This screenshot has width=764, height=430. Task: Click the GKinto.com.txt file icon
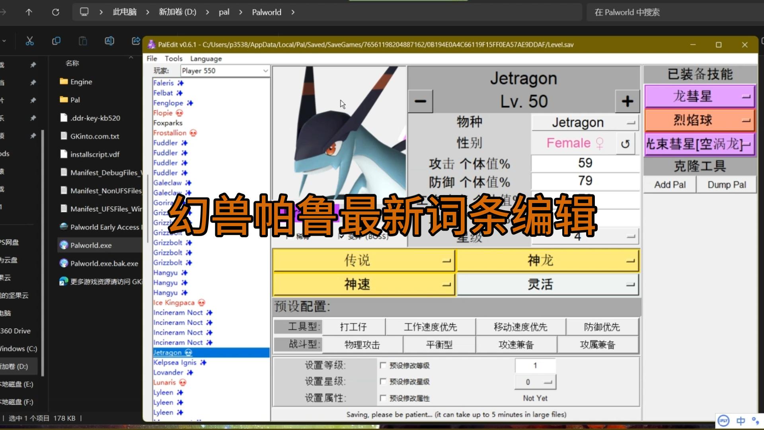(64, 136)
